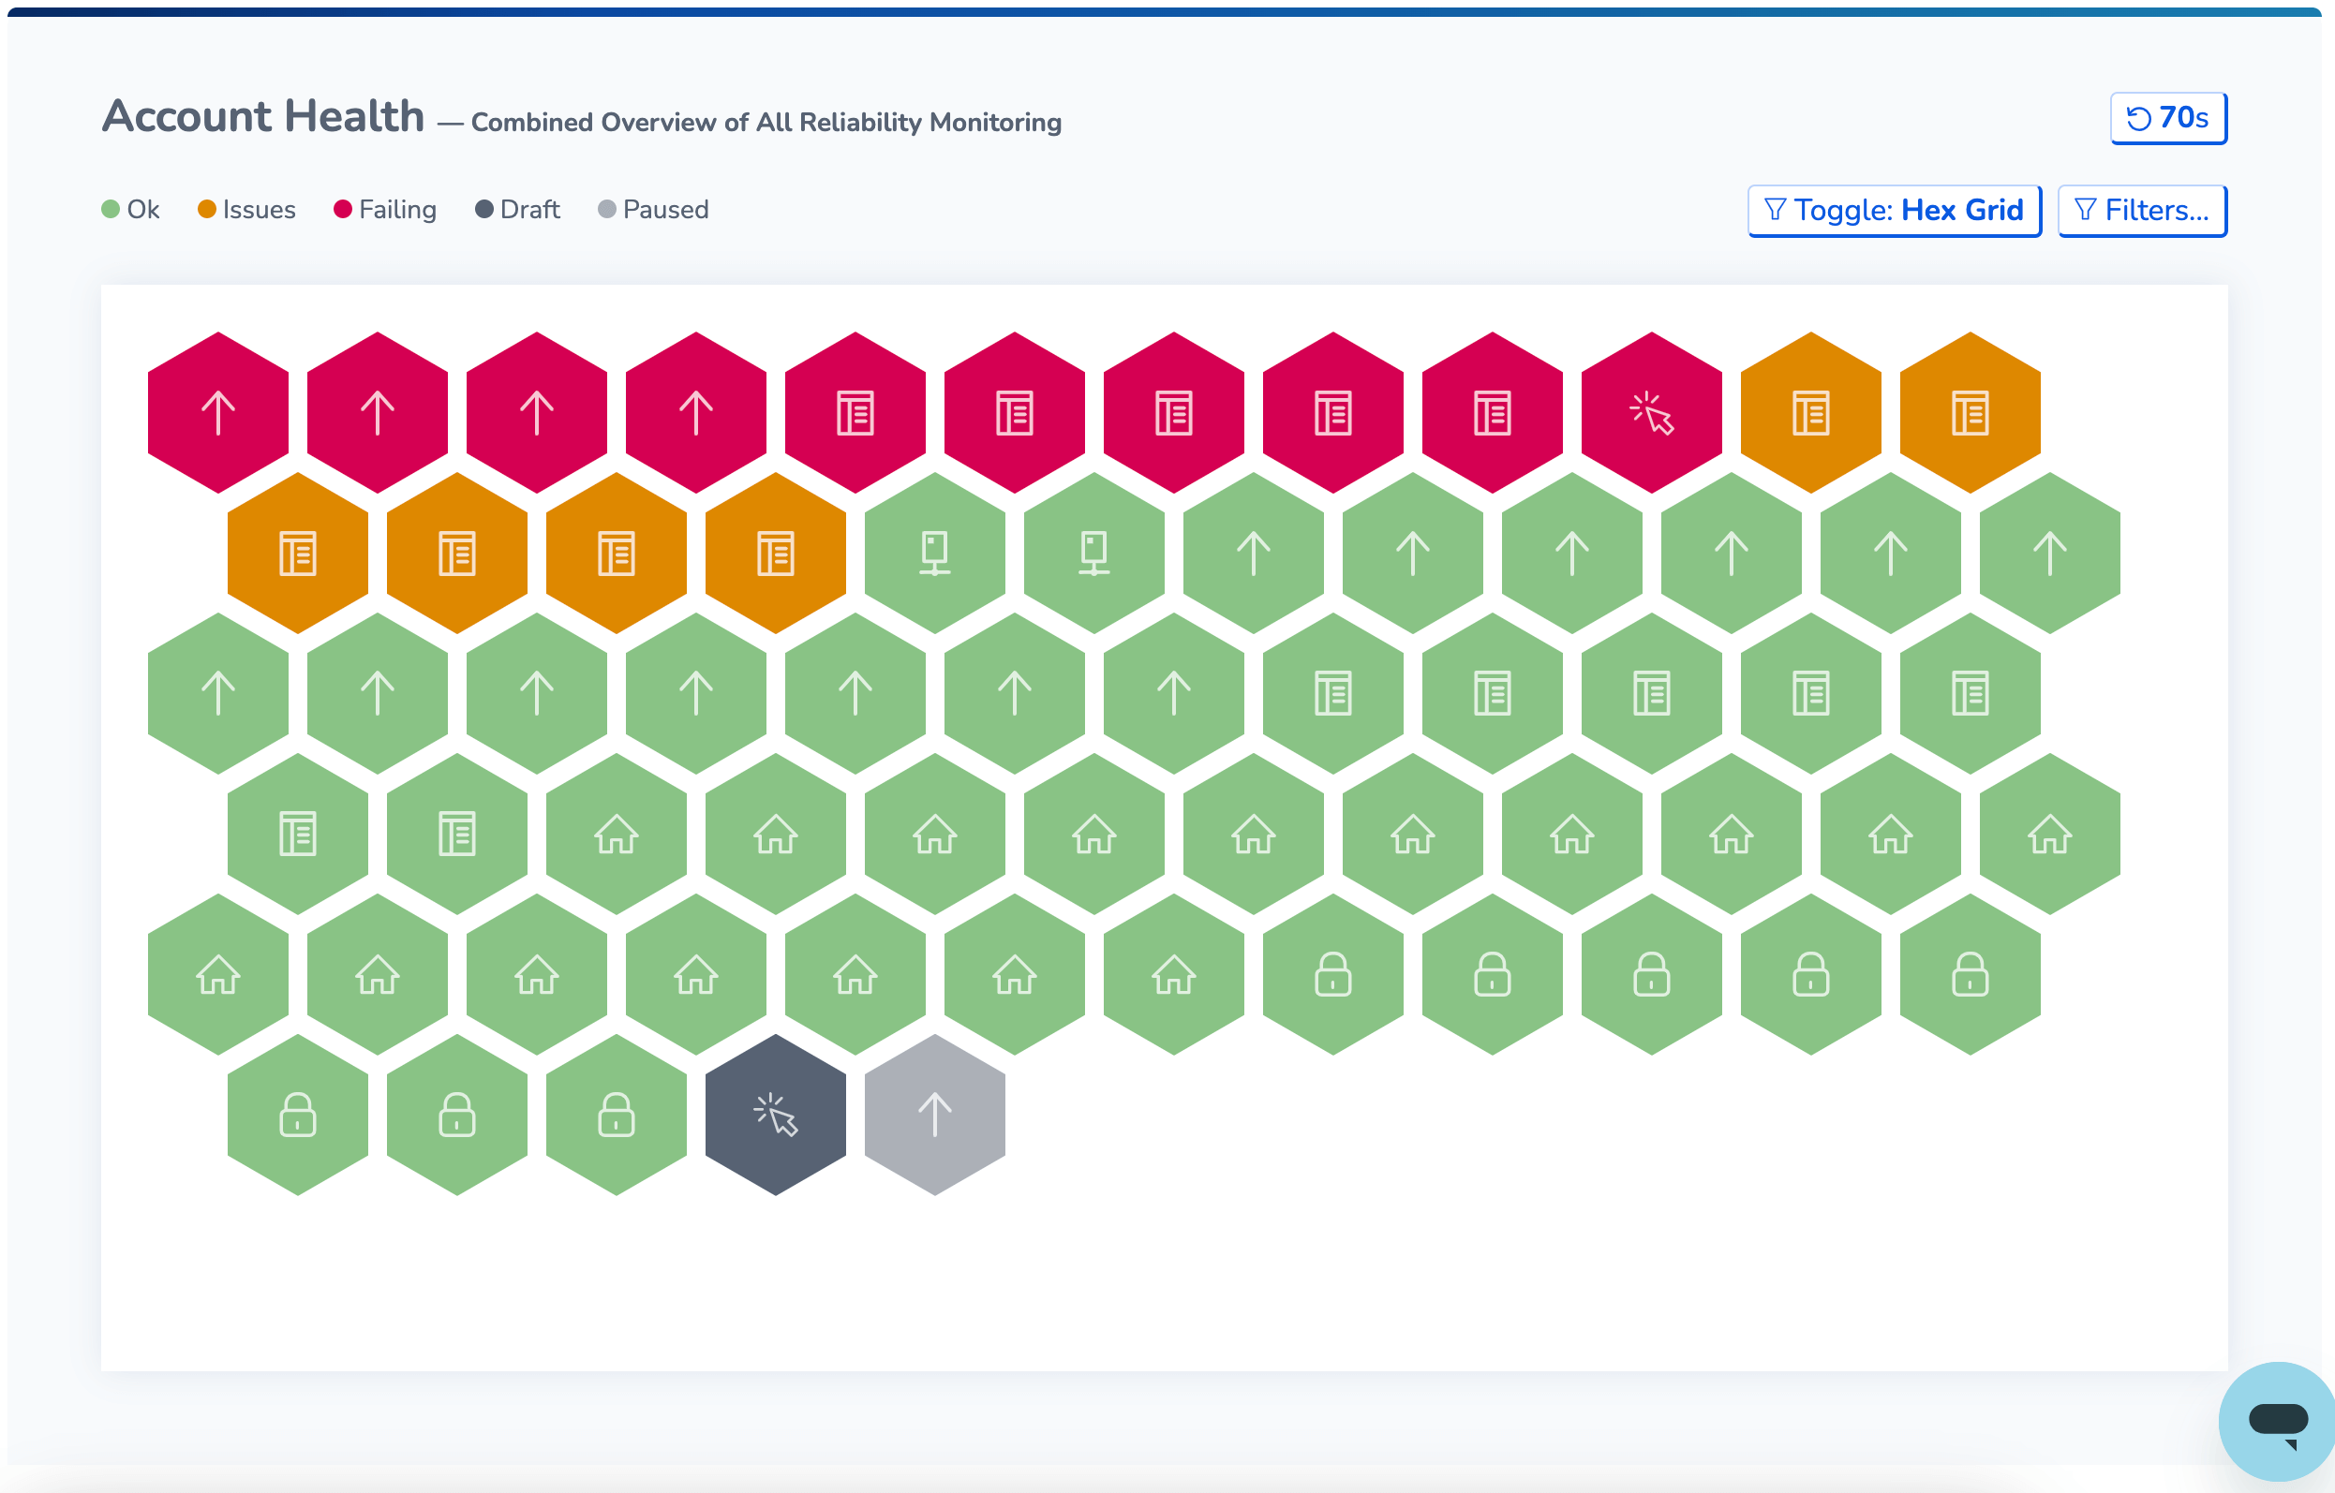Select the red arrow hexagon beside the red page hexagons
Viewport: 2335px width, 1493px height.
coord(696,413)
